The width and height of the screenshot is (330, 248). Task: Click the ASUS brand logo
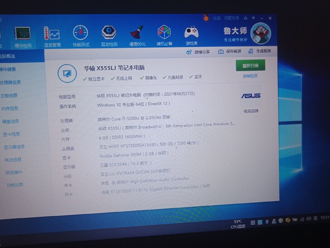tap(251, 96)
